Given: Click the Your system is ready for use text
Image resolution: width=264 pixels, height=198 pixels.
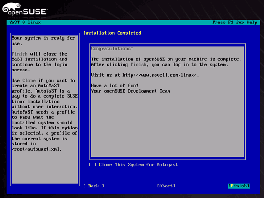Looking at the screenshot, I should 43,41.
